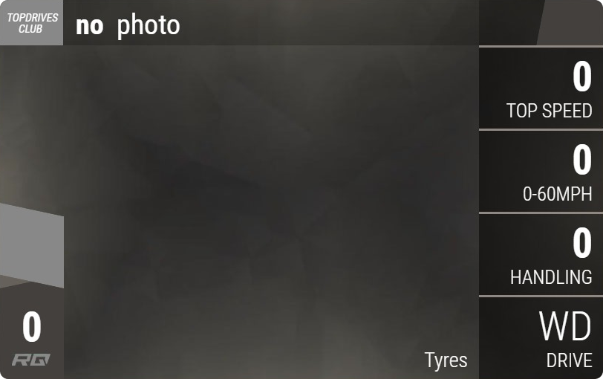Click the Handling value 0
This screenshot has height=379, width=603.
582,243
